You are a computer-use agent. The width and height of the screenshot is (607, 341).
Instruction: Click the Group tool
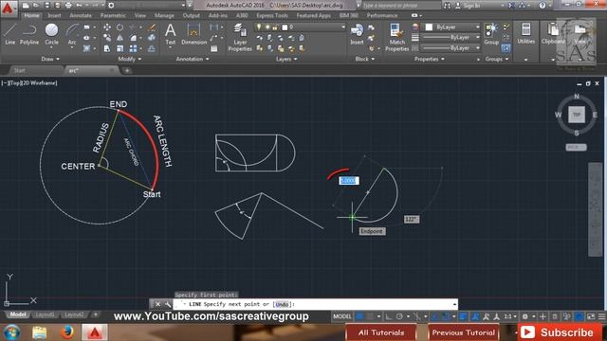(491, 34)
